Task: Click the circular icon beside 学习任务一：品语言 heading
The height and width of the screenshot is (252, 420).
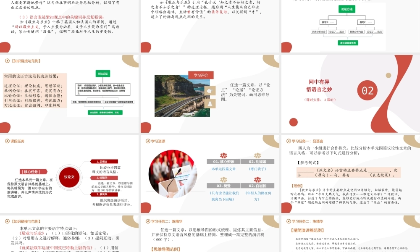Action: pyautogui.click(x=289, y=141)
